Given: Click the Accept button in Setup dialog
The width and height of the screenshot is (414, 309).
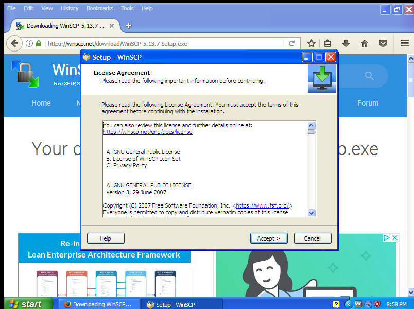Looking at the screenshot, I should (x=269, y=238).
